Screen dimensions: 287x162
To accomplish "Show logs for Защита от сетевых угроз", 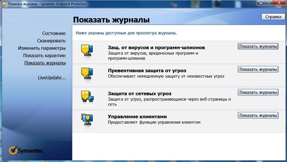I will click(x=258, y=92).
